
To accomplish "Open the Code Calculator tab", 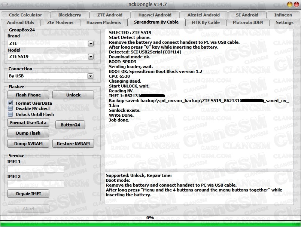I will click(25, 15).
